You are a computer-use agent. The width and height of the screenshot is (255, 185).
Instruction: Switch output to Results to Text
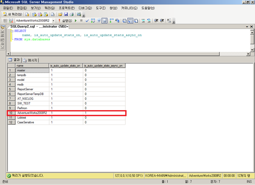125,21
